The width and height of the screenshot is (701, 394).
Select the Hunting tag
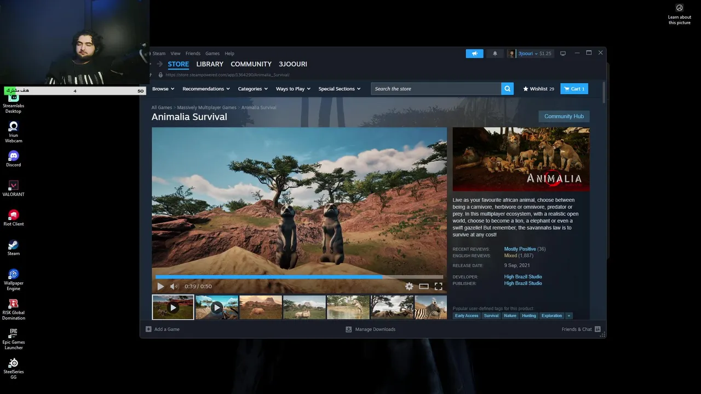pyautogui.click(x=529, y=316)
